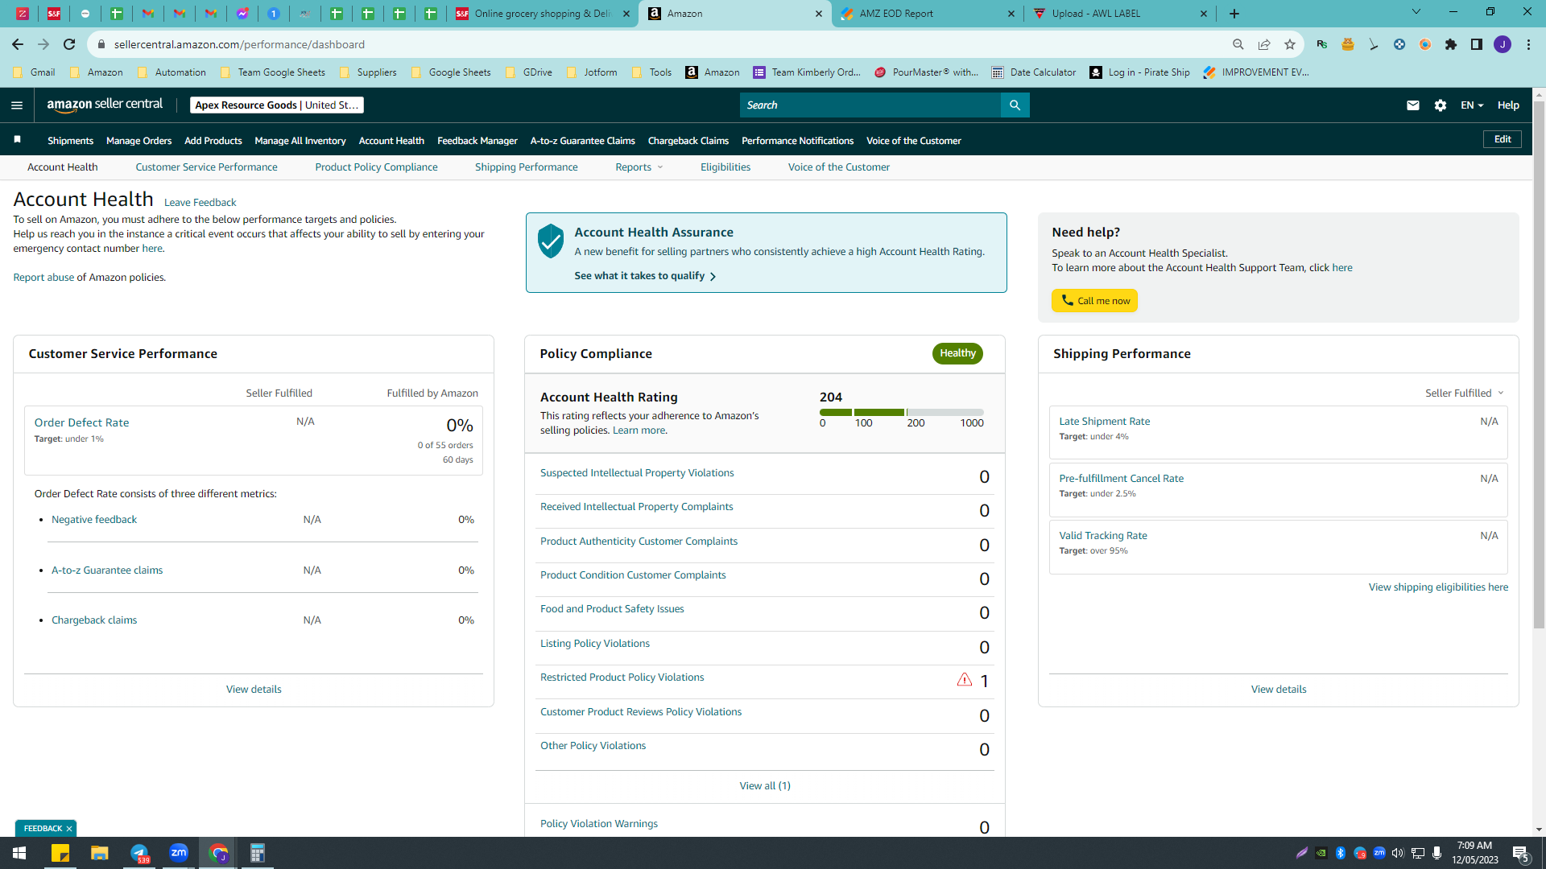The width and height of the screenshot is (1546, 869).
Task: Open Restricted Product Policy Violations
Action: click(622, 677)
